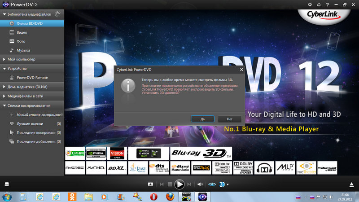Toggle 3D playback mode
Screen dimensions: 359x202
[222, 184]
